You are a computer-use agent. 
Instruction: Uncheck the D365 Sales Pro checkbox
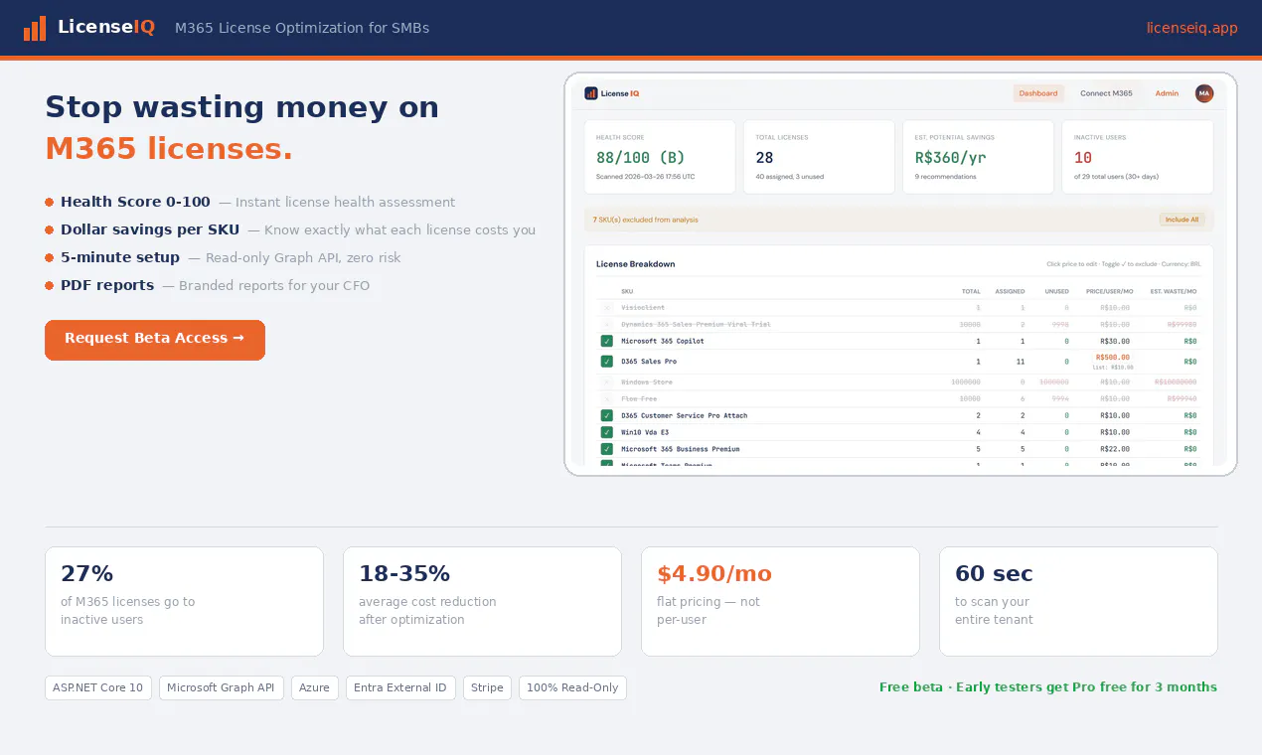pos(607,362)
